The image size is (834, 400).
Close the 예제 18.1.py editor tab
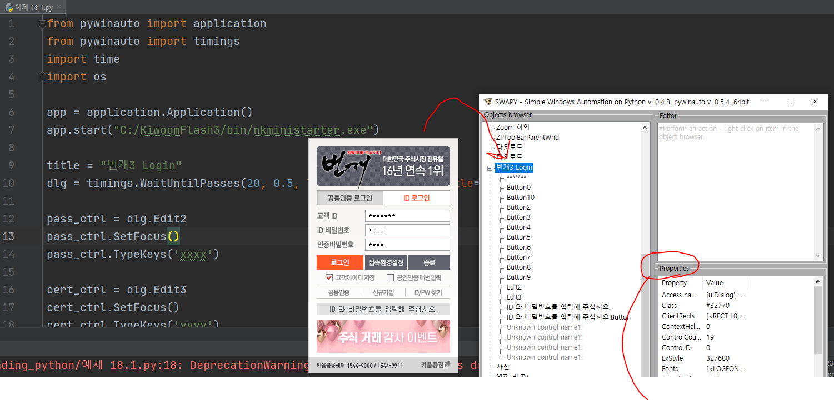tap(59, 7)
